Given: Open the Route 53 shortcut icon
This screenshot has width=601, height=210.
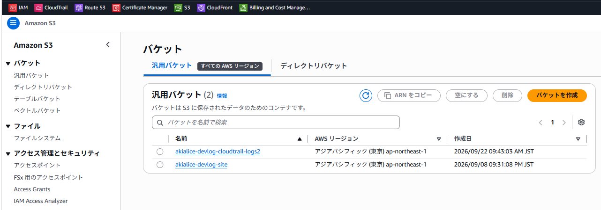Looking at the screenshot, I should click(79, 7).
